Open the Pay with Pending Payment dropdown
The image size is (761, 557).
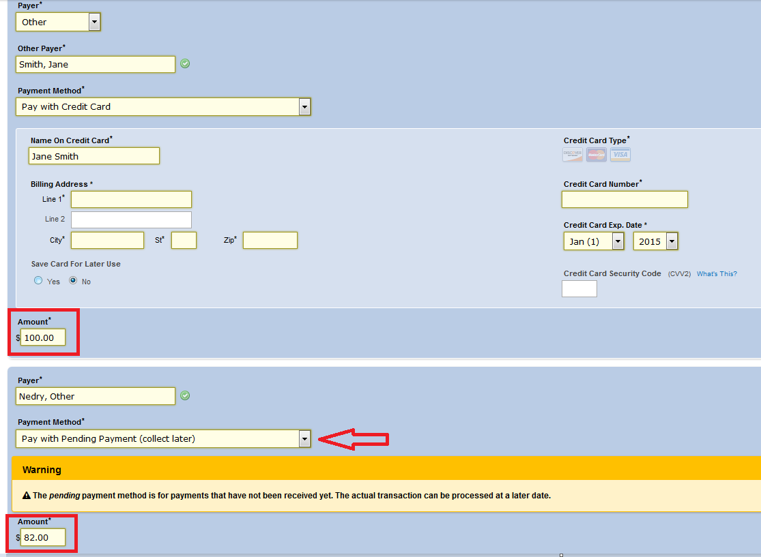point(304,438)
